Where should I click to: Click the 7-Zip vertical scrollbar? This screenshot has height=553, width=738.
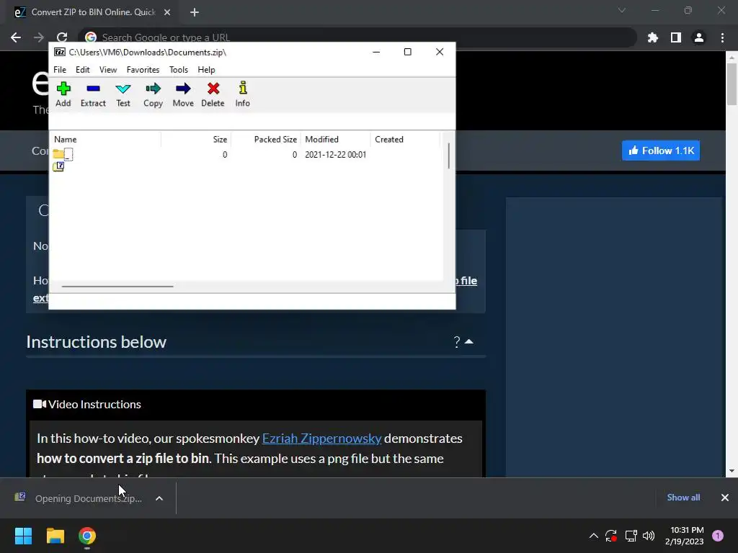click(448, 156)
